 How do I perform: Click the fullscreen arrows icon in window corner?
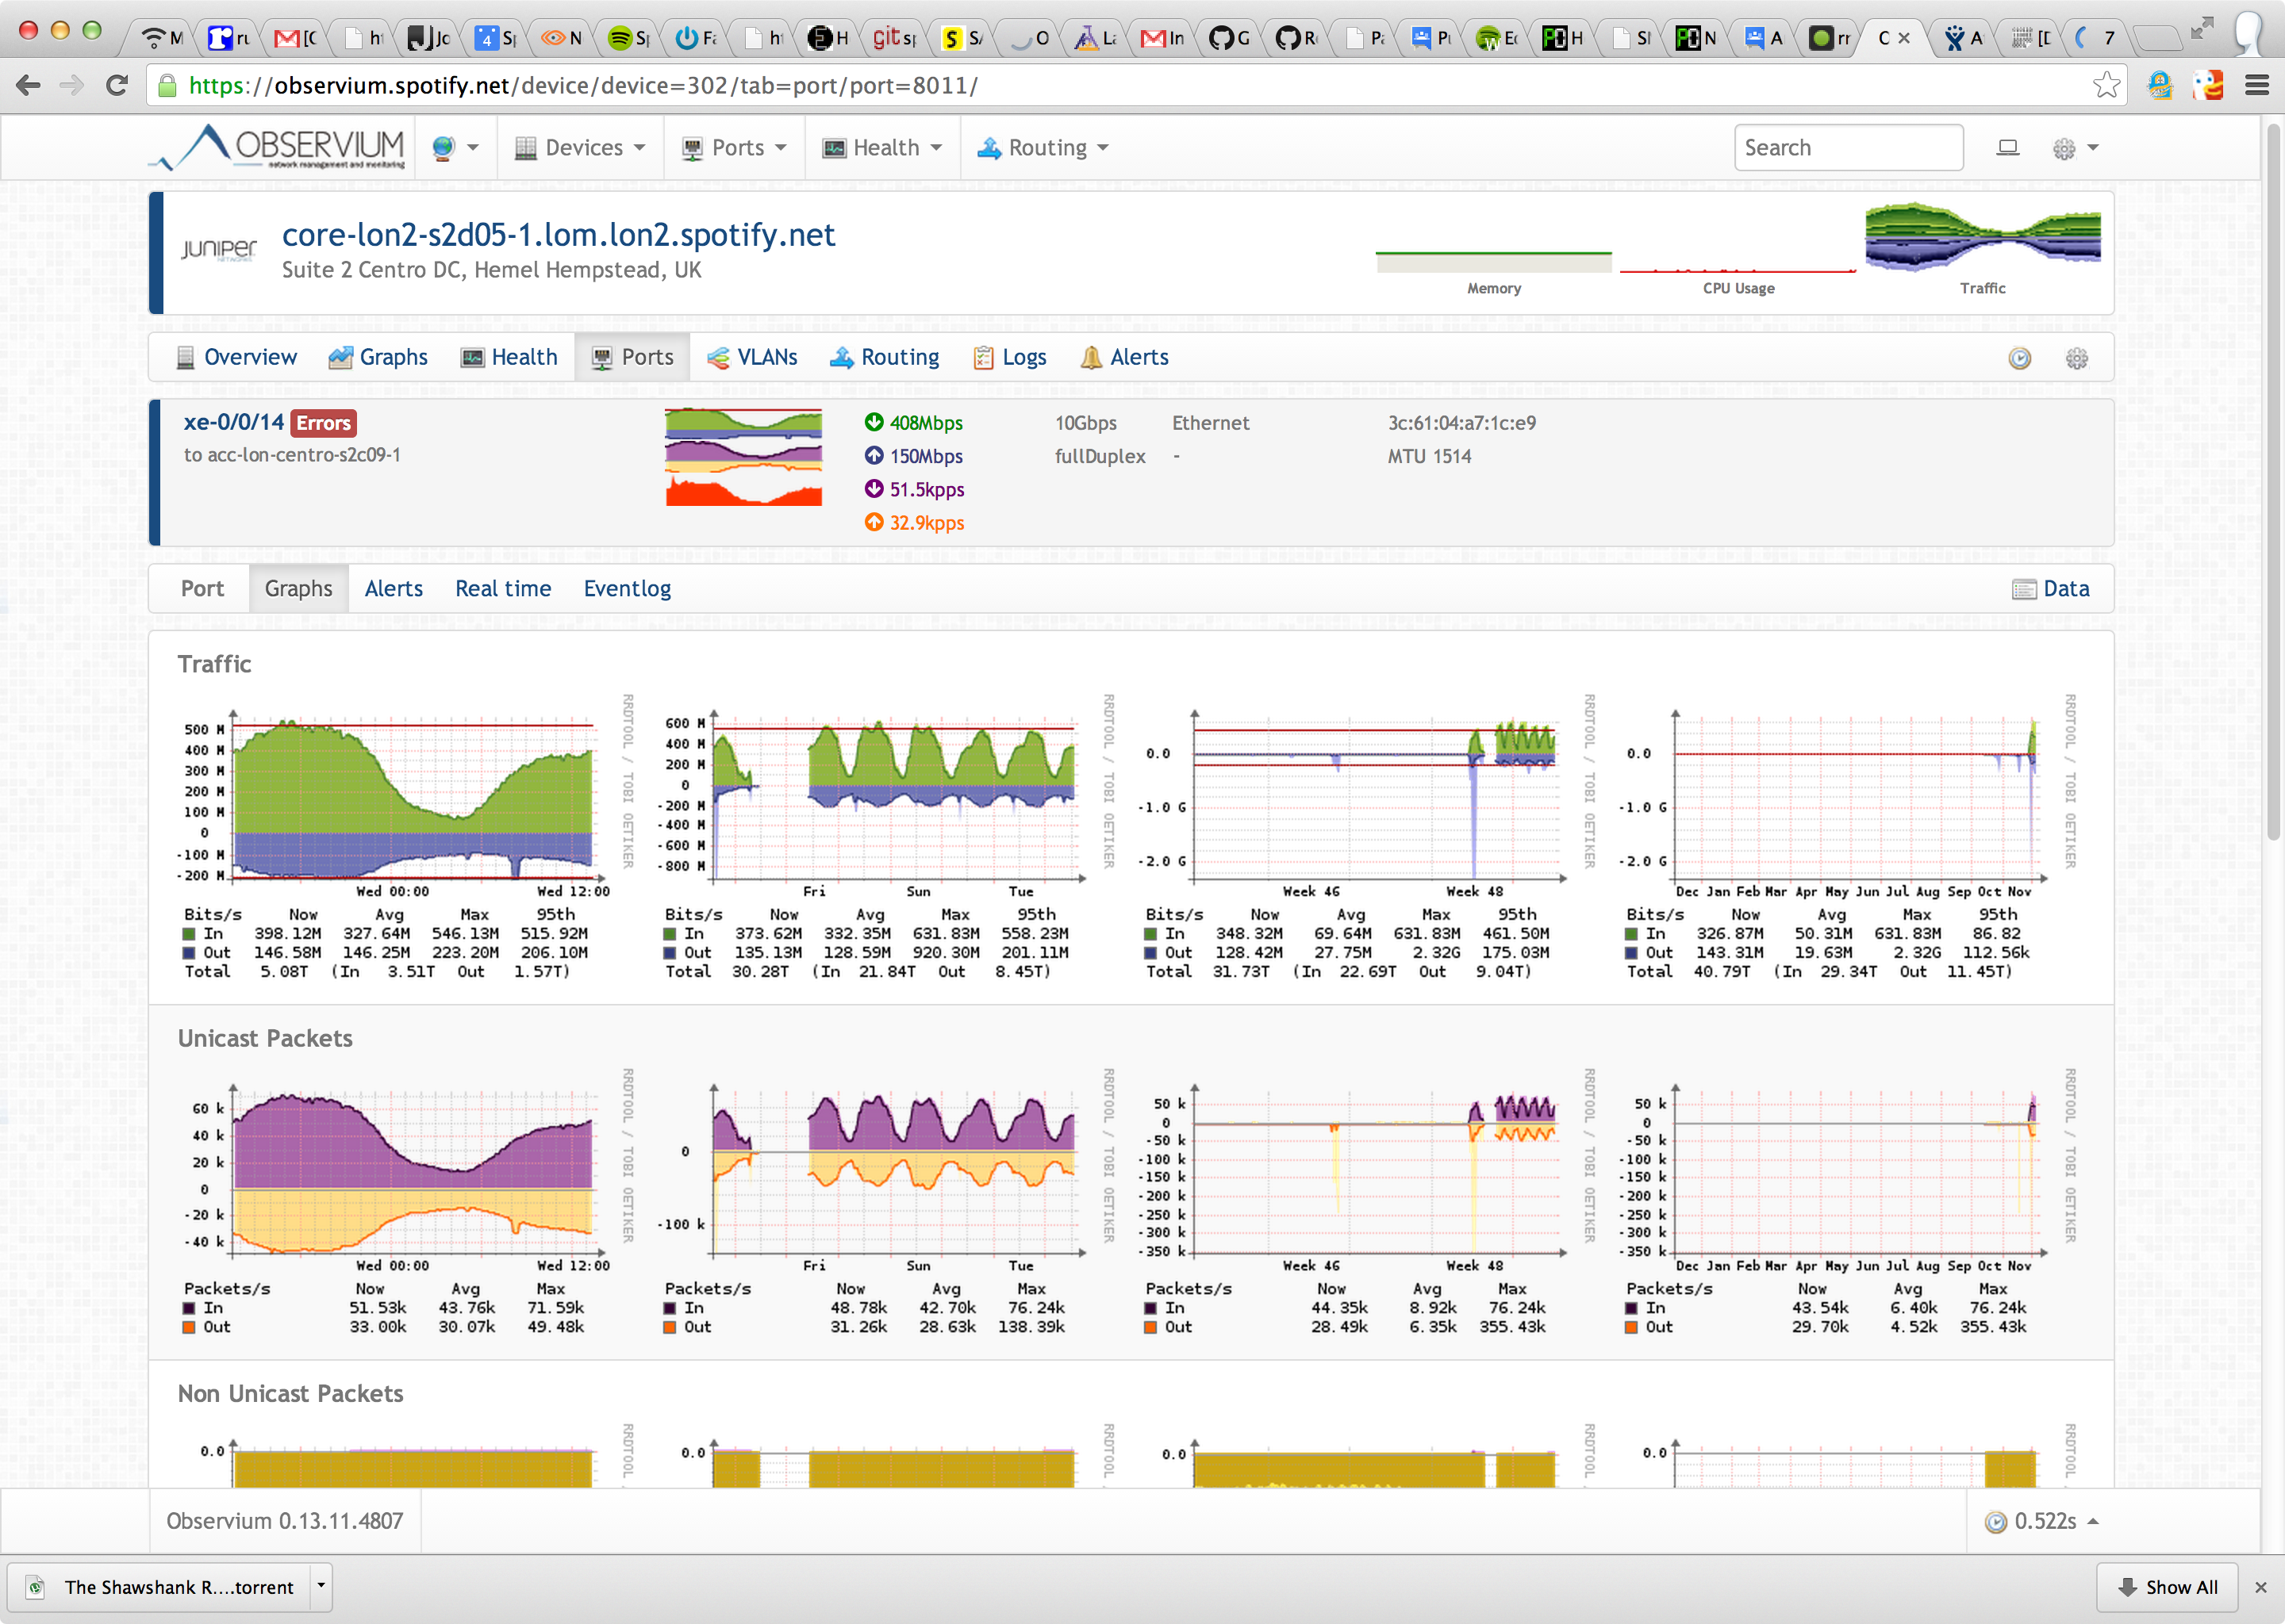click(x=2201, y=29)
